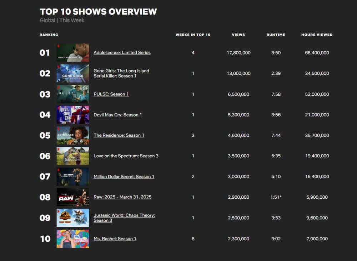
Task: Open Raw: 2025 - March 31, 2025 link
Action: tap(122, 197)
